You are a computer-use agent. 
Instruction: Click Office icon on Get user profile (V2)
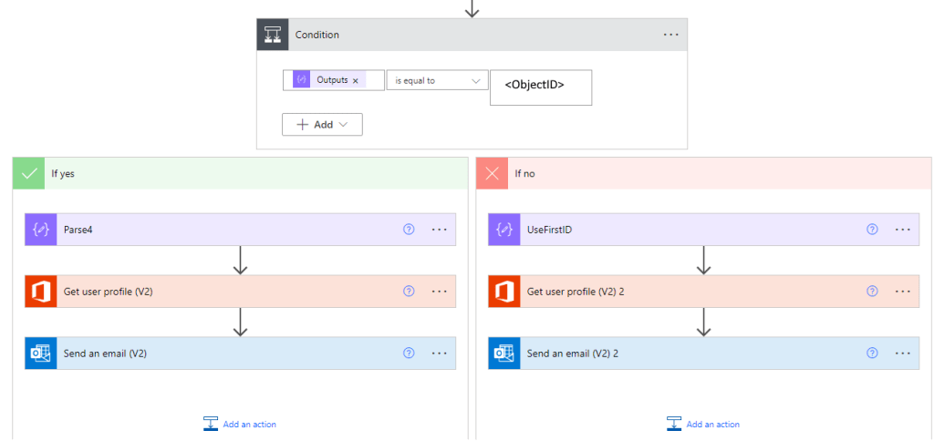point(40,291)
